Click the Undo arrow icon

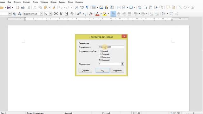click(x=61, y=7)
